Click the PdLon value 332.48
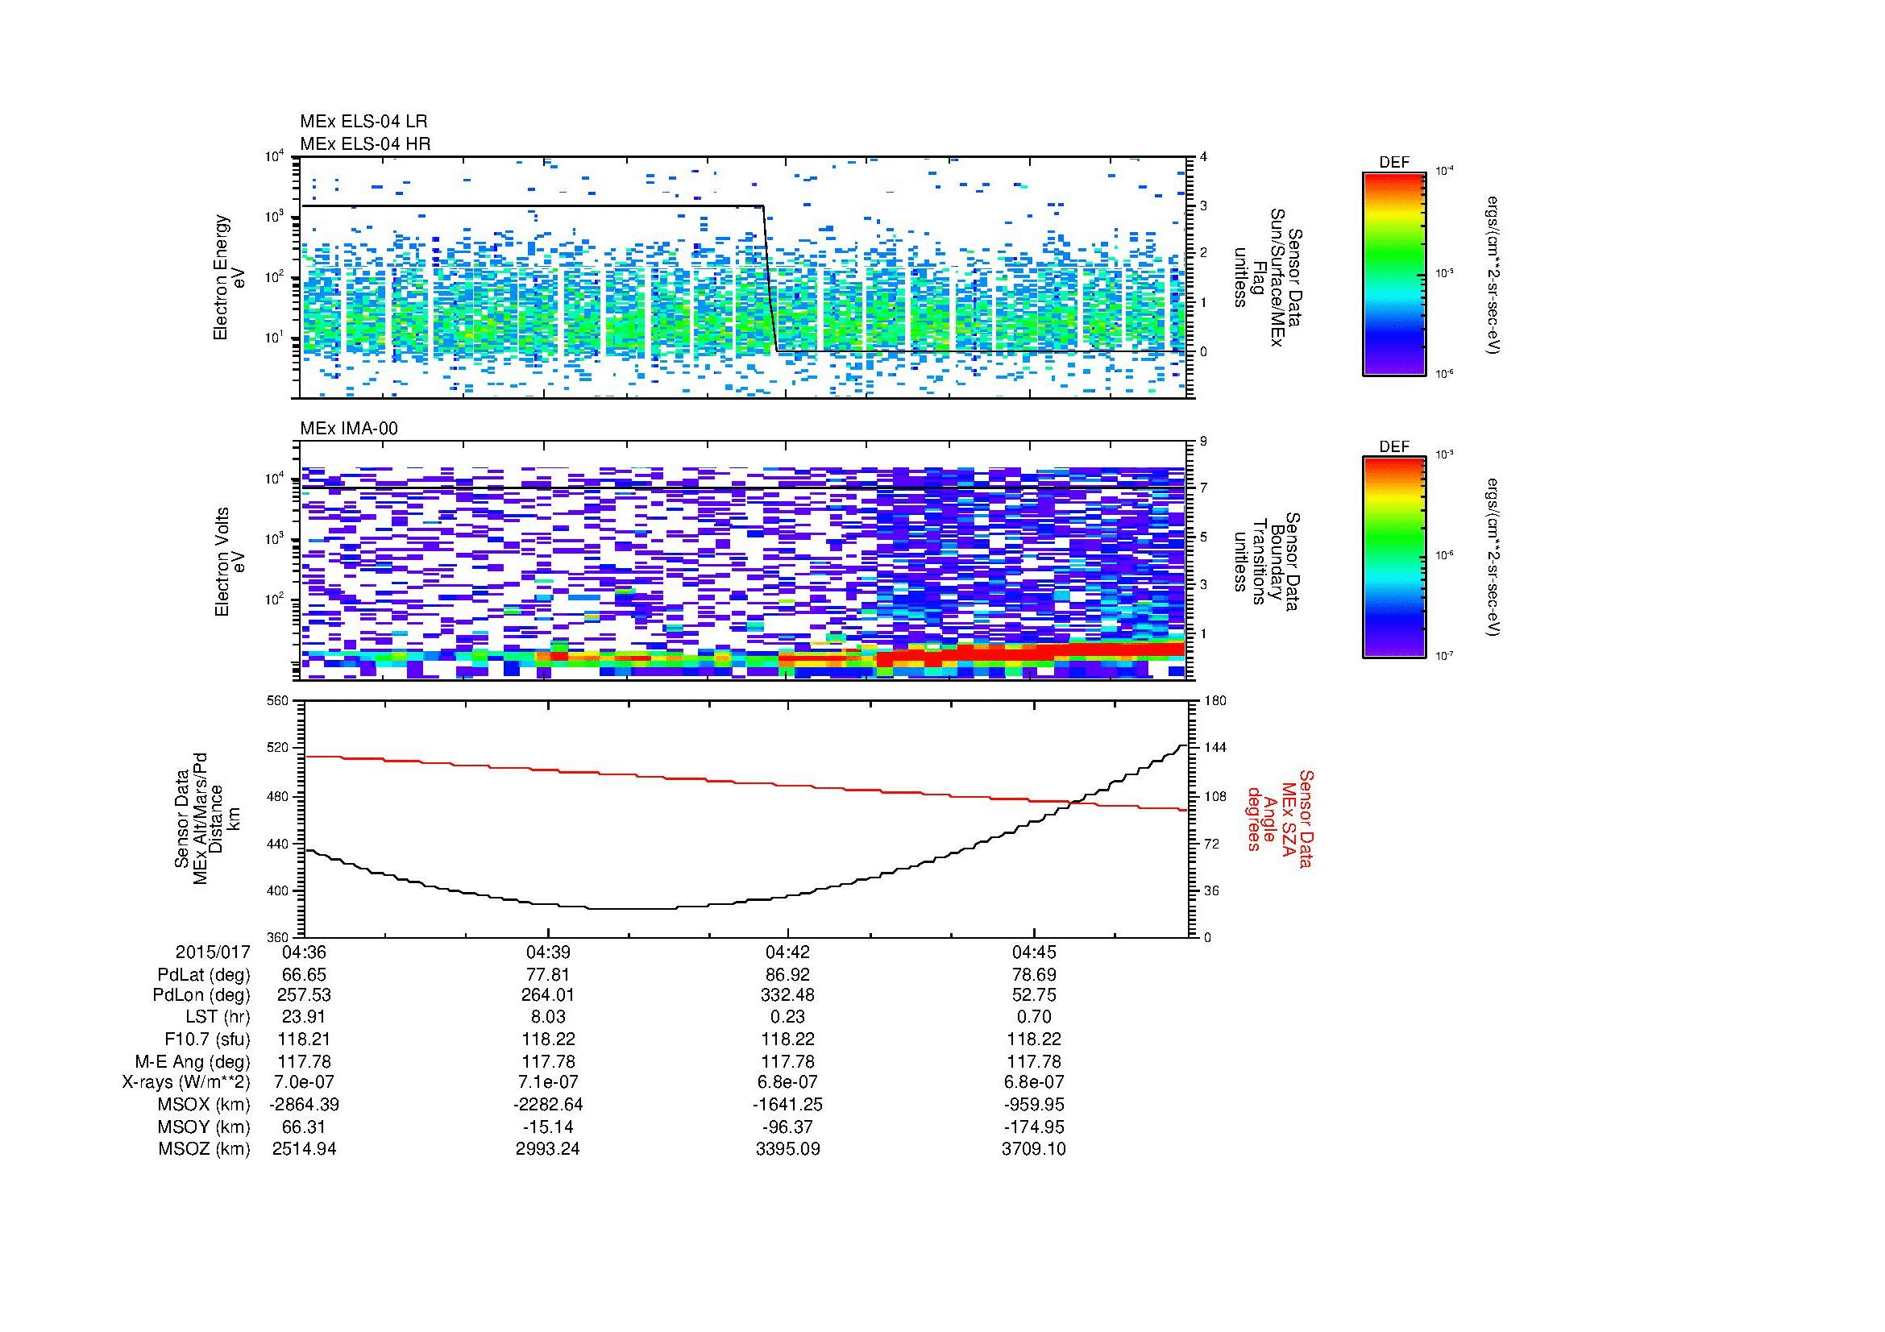Viewport: 1885px width, 1332px height. pos(787,994)
